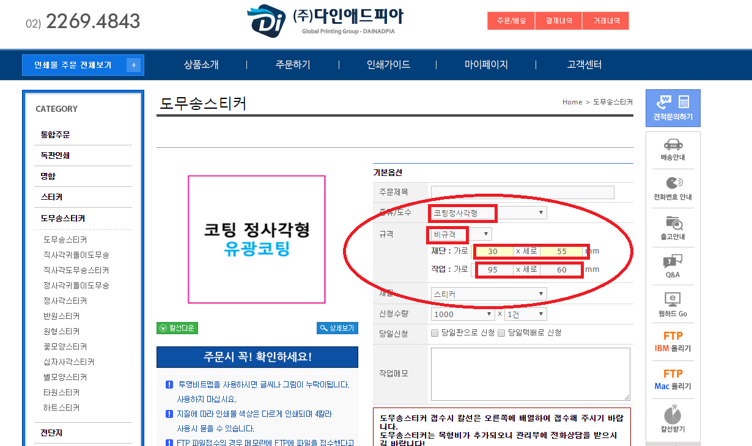Viewport: 752px width, 446px height.
Task: Click the 견적문의하기 calculator icon
Action: [x=673, y=103]
